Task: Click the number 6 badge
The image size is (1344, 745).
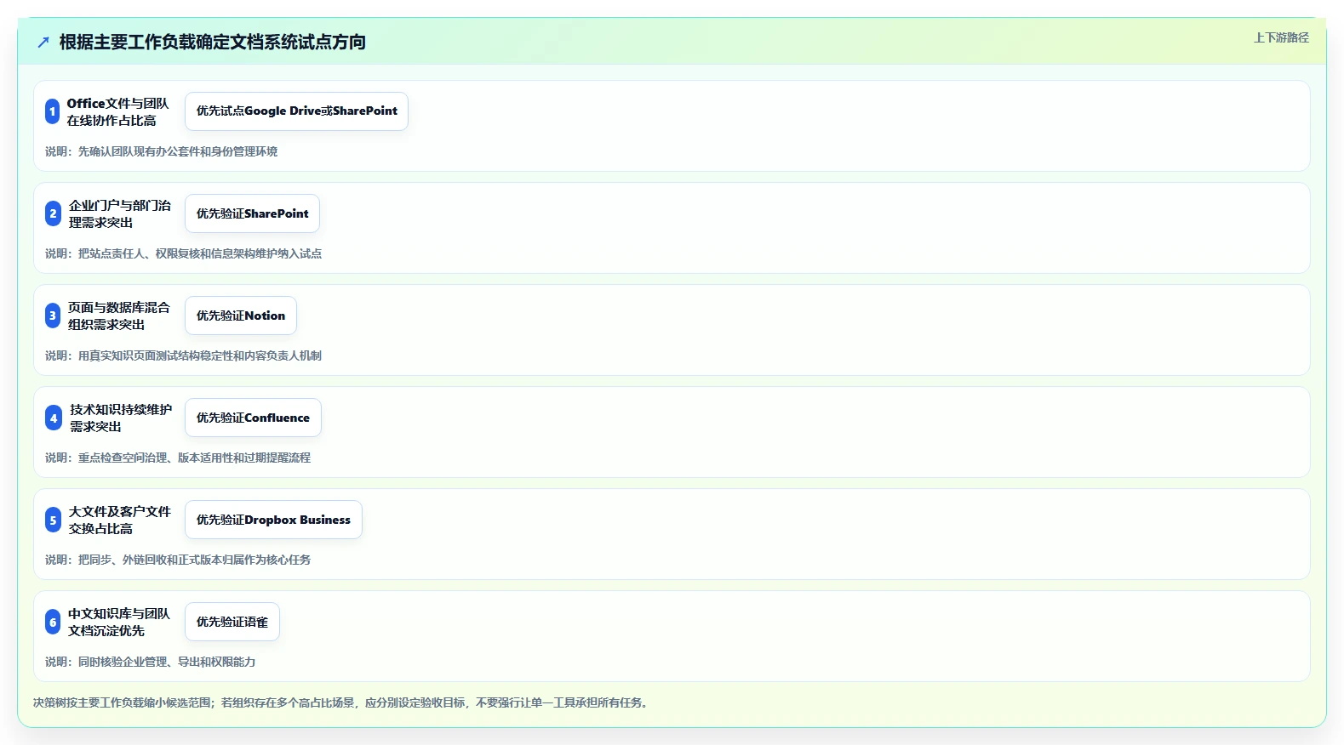Action: point(53,622)
